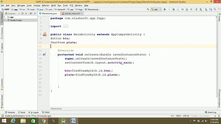This screenshot has width=221, height=124.
Task: Click the tool window quick-access icon in status bar
Action: (2, 116)
